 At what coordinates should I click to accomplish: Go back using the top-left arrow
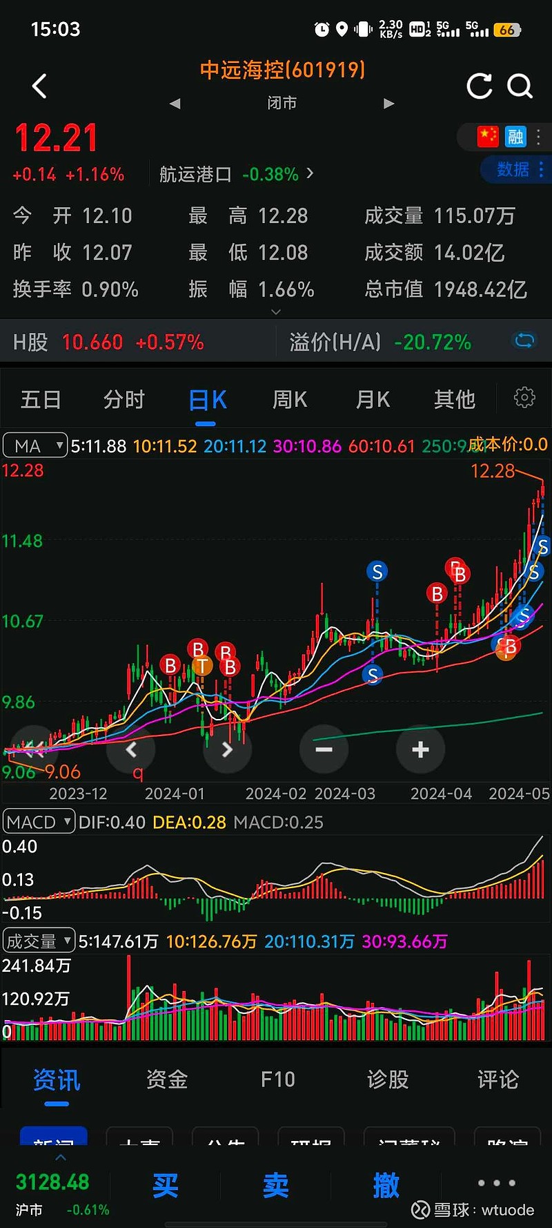[x=40, y=86]
